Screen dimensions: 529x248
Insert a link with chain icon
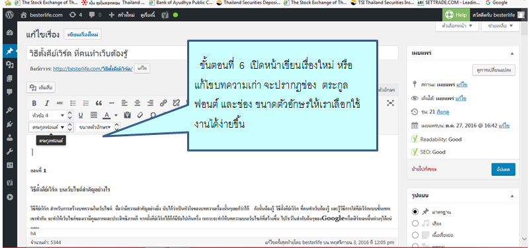point(163,103)
